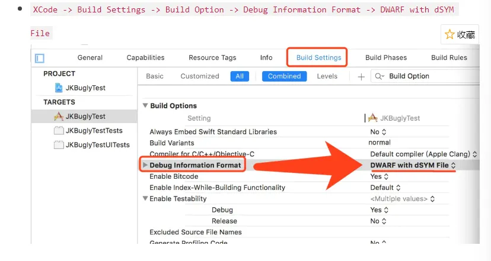Viewport: 491px width, 261px height.
Task: Select the Build Settings tab
Action: point(318,57)
